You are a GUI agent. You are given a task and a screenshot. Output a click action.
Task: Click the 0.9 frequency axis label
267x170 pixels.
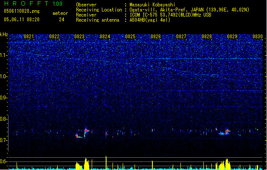coord(4,98)
